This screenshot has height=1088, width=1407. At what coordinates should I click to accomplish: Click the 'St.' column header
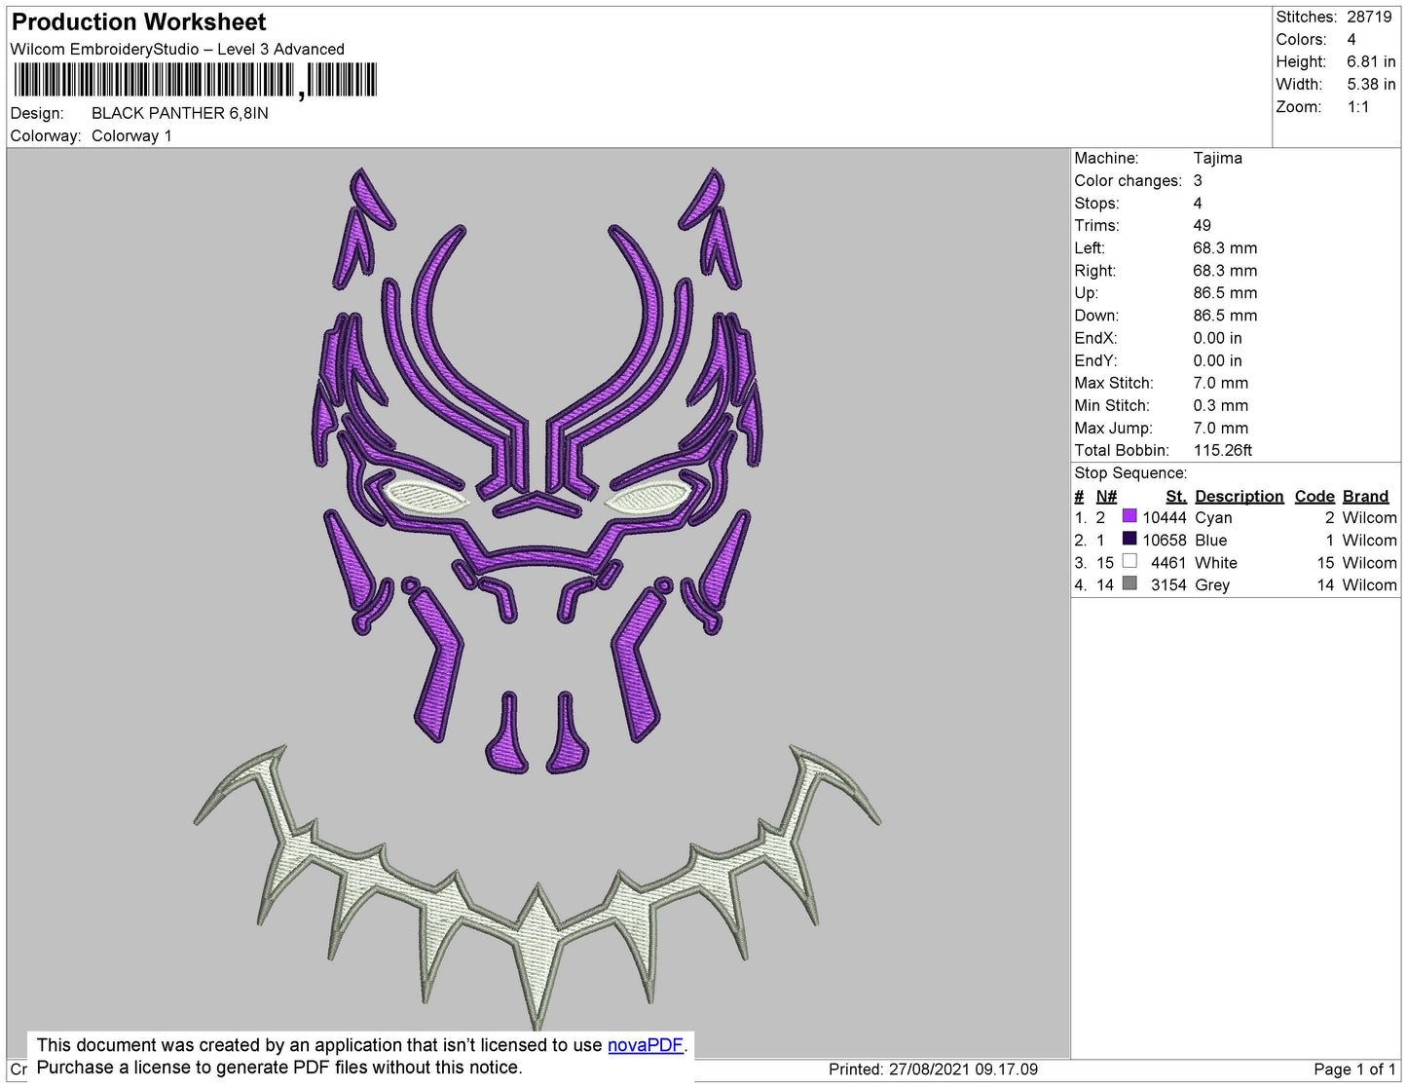pyautogui.click(x=1176, y=496)
